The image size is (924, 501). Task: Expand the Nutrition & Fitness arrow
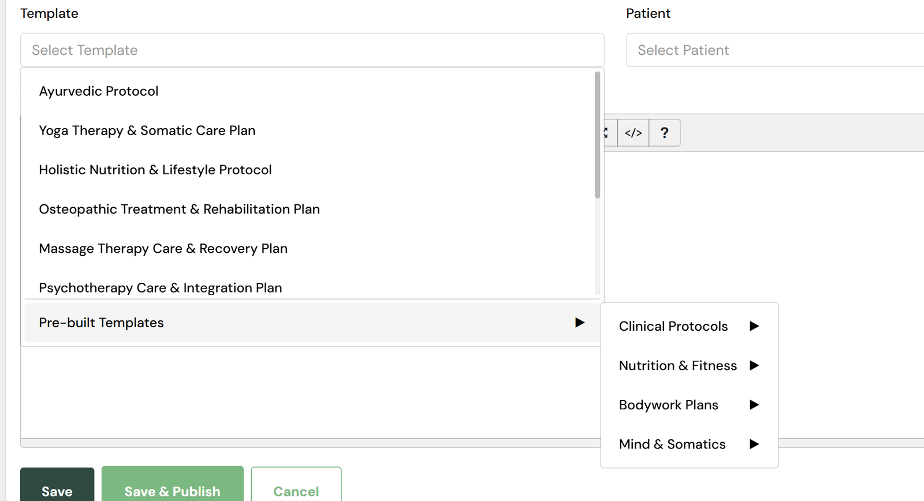tap(754, 365)
